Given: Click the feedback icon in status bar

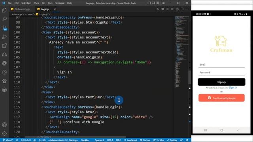Looking at the screenshot, I should click(181, 140).
